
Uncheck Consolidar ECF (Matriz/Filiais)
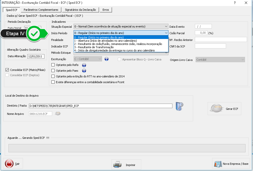point(7,70)
